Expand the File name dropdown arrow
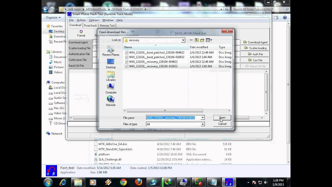The width and height of the screenshot is (332, 187). (203, 118)
